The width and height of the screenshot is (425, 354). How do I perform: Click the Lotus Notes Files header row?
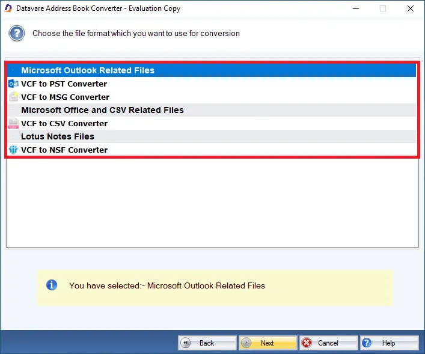pyautogui.click(x=212, y=136)
